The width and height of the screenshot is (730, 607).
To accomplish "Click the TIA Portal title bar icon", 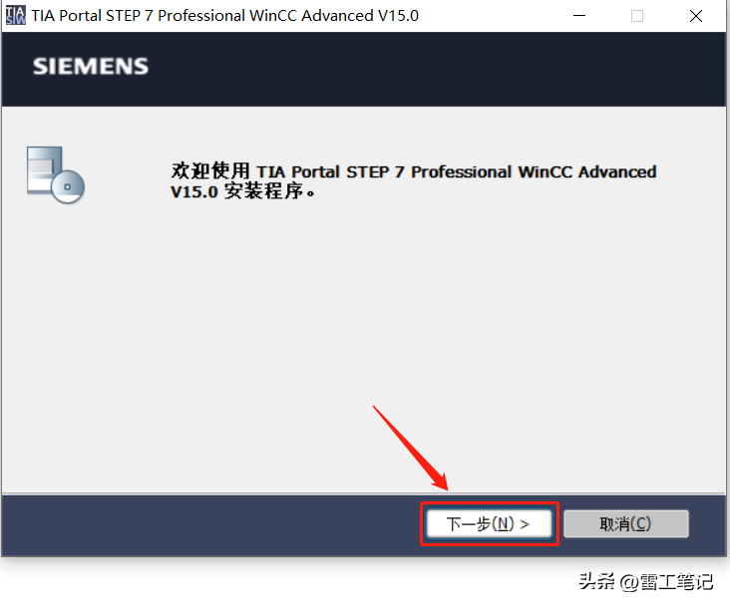I will click(15, 15).
